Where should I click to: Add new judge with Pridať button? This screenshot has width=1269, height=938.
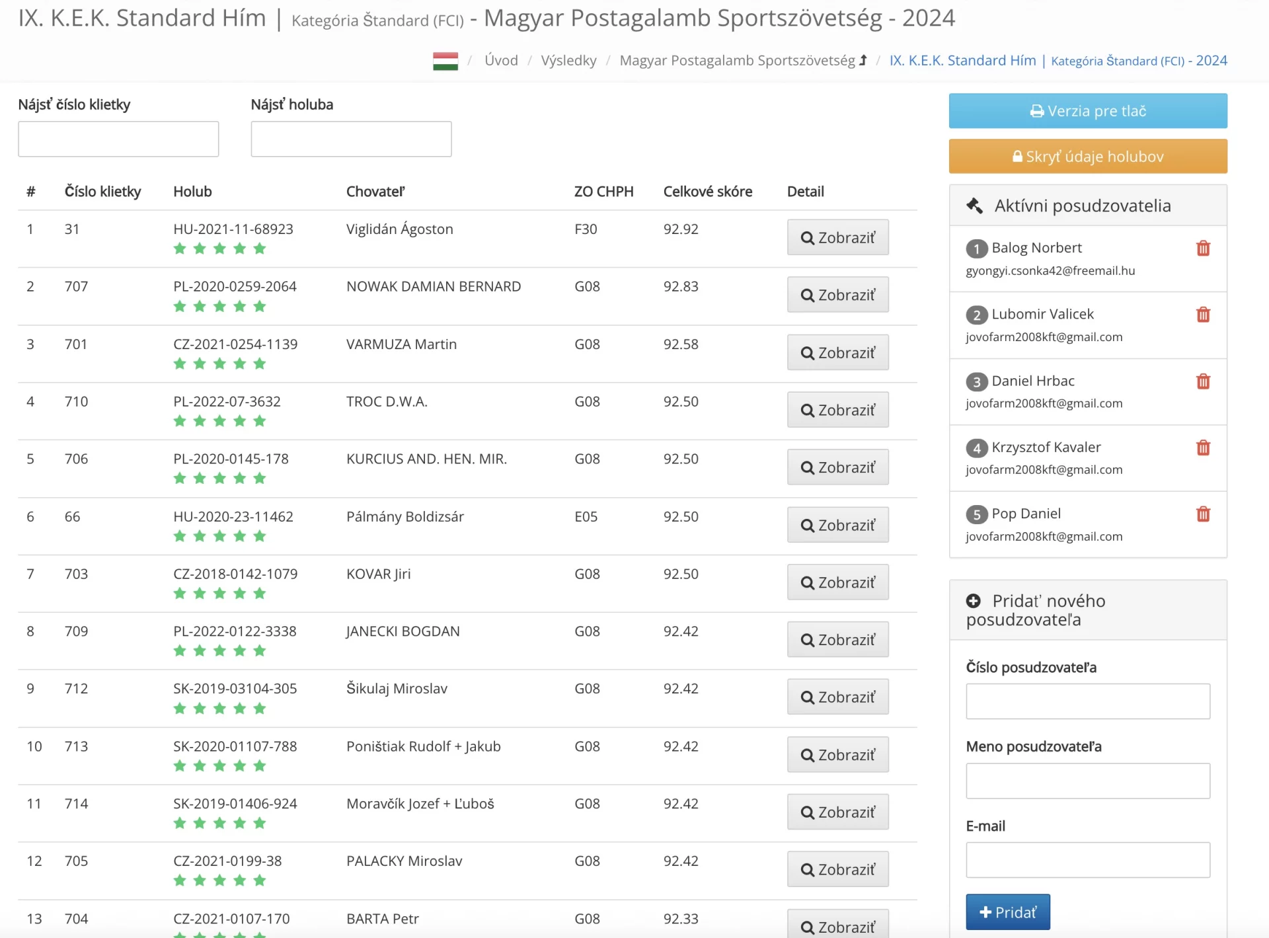pos(1007,912)
